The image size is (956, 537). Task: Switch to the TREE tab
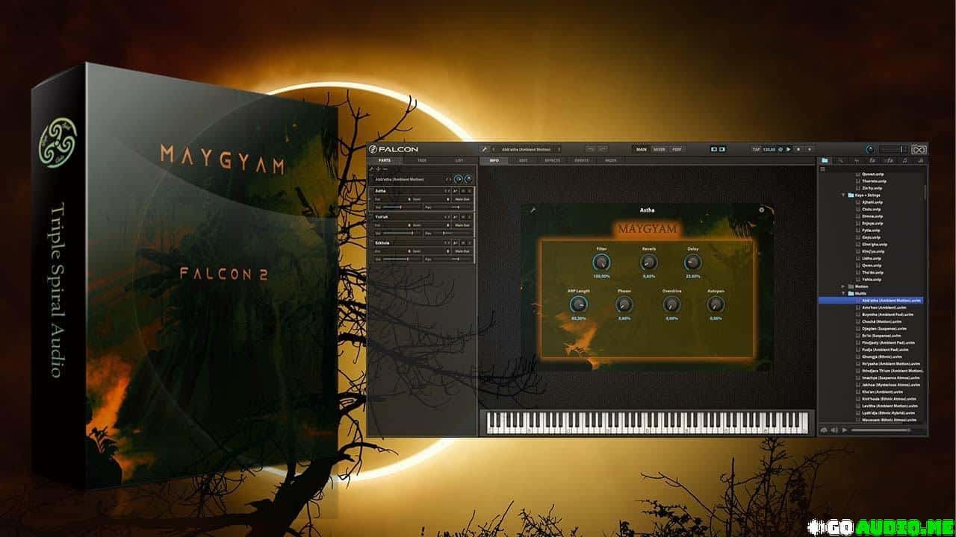click(x=422, y=160)
